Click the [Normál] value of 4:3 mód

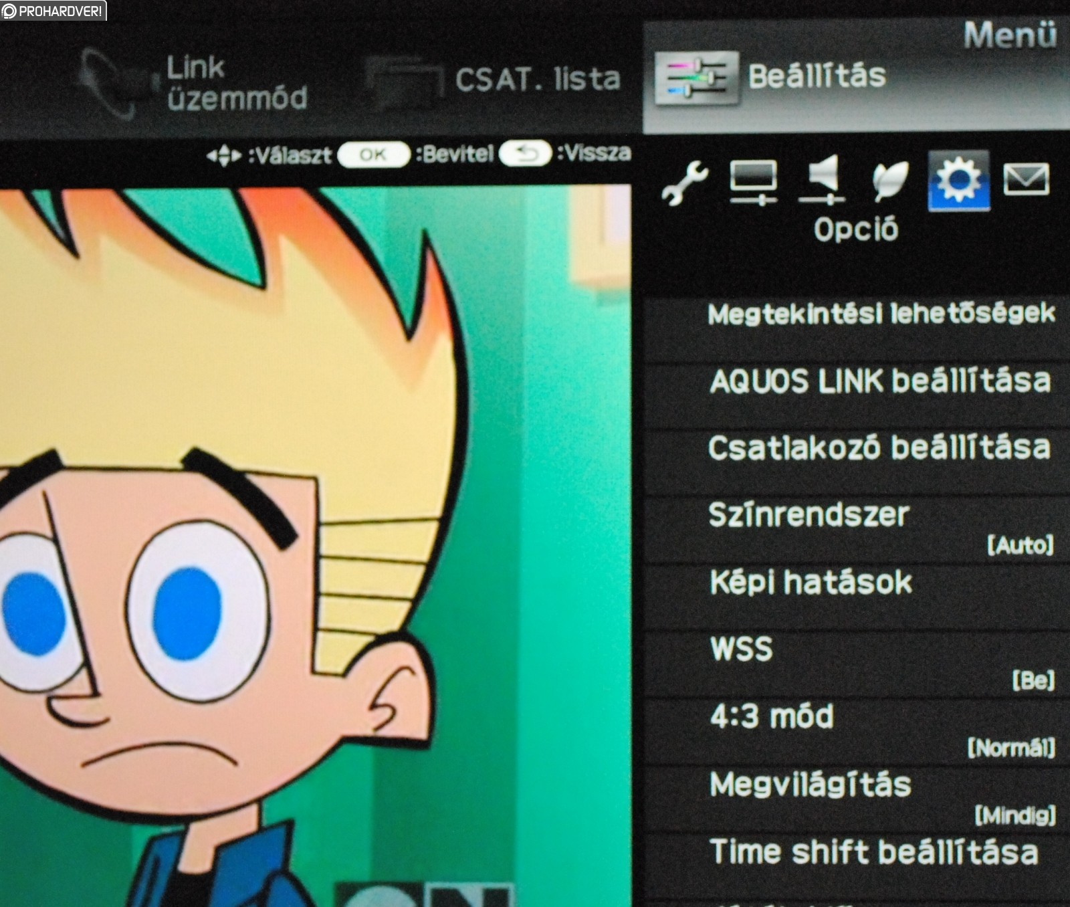click(x=1011, y=747)
